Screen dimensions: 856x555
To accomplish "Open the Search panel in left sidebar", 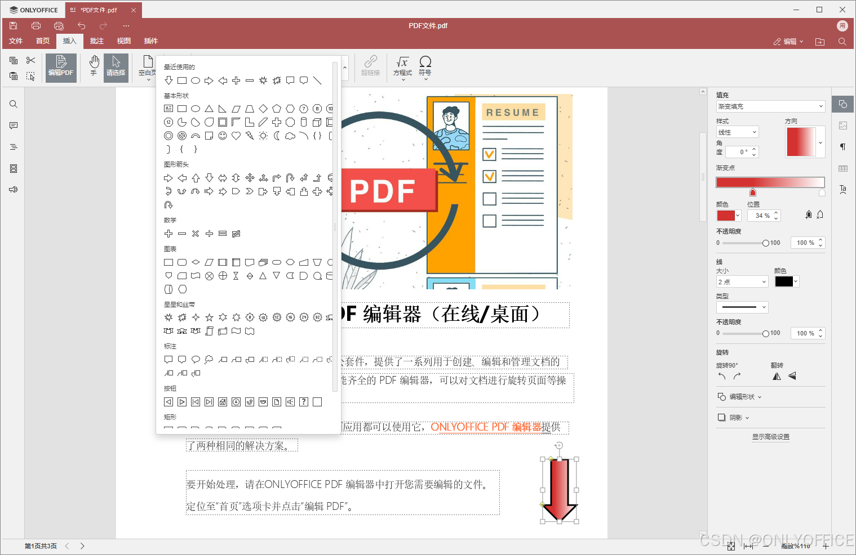I will [14, 104].
